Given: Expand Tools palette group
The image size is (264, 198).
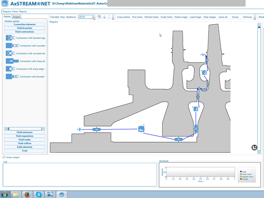Looking at the screenshot, I should click(x=25, y=151).
